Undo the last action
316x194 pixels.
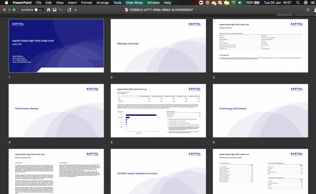[x=60, y=10]
